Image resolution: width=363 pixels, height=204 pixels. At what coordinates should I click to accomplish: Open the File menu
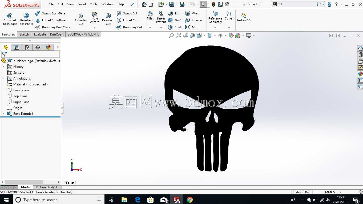coord(51,4)
